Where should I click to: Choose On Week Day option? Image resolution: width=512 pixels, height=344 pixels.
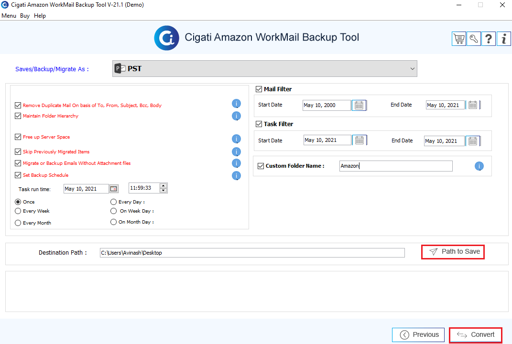(x=113, y=211)
